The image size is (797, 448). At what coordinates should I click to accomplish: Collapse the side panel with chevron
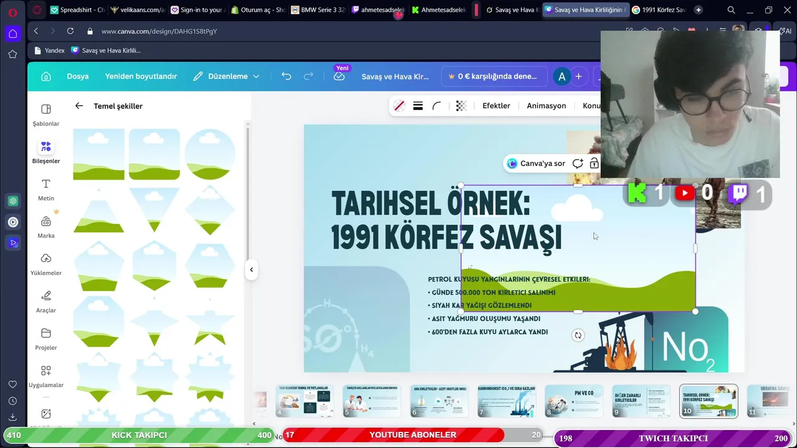point(252,269)
